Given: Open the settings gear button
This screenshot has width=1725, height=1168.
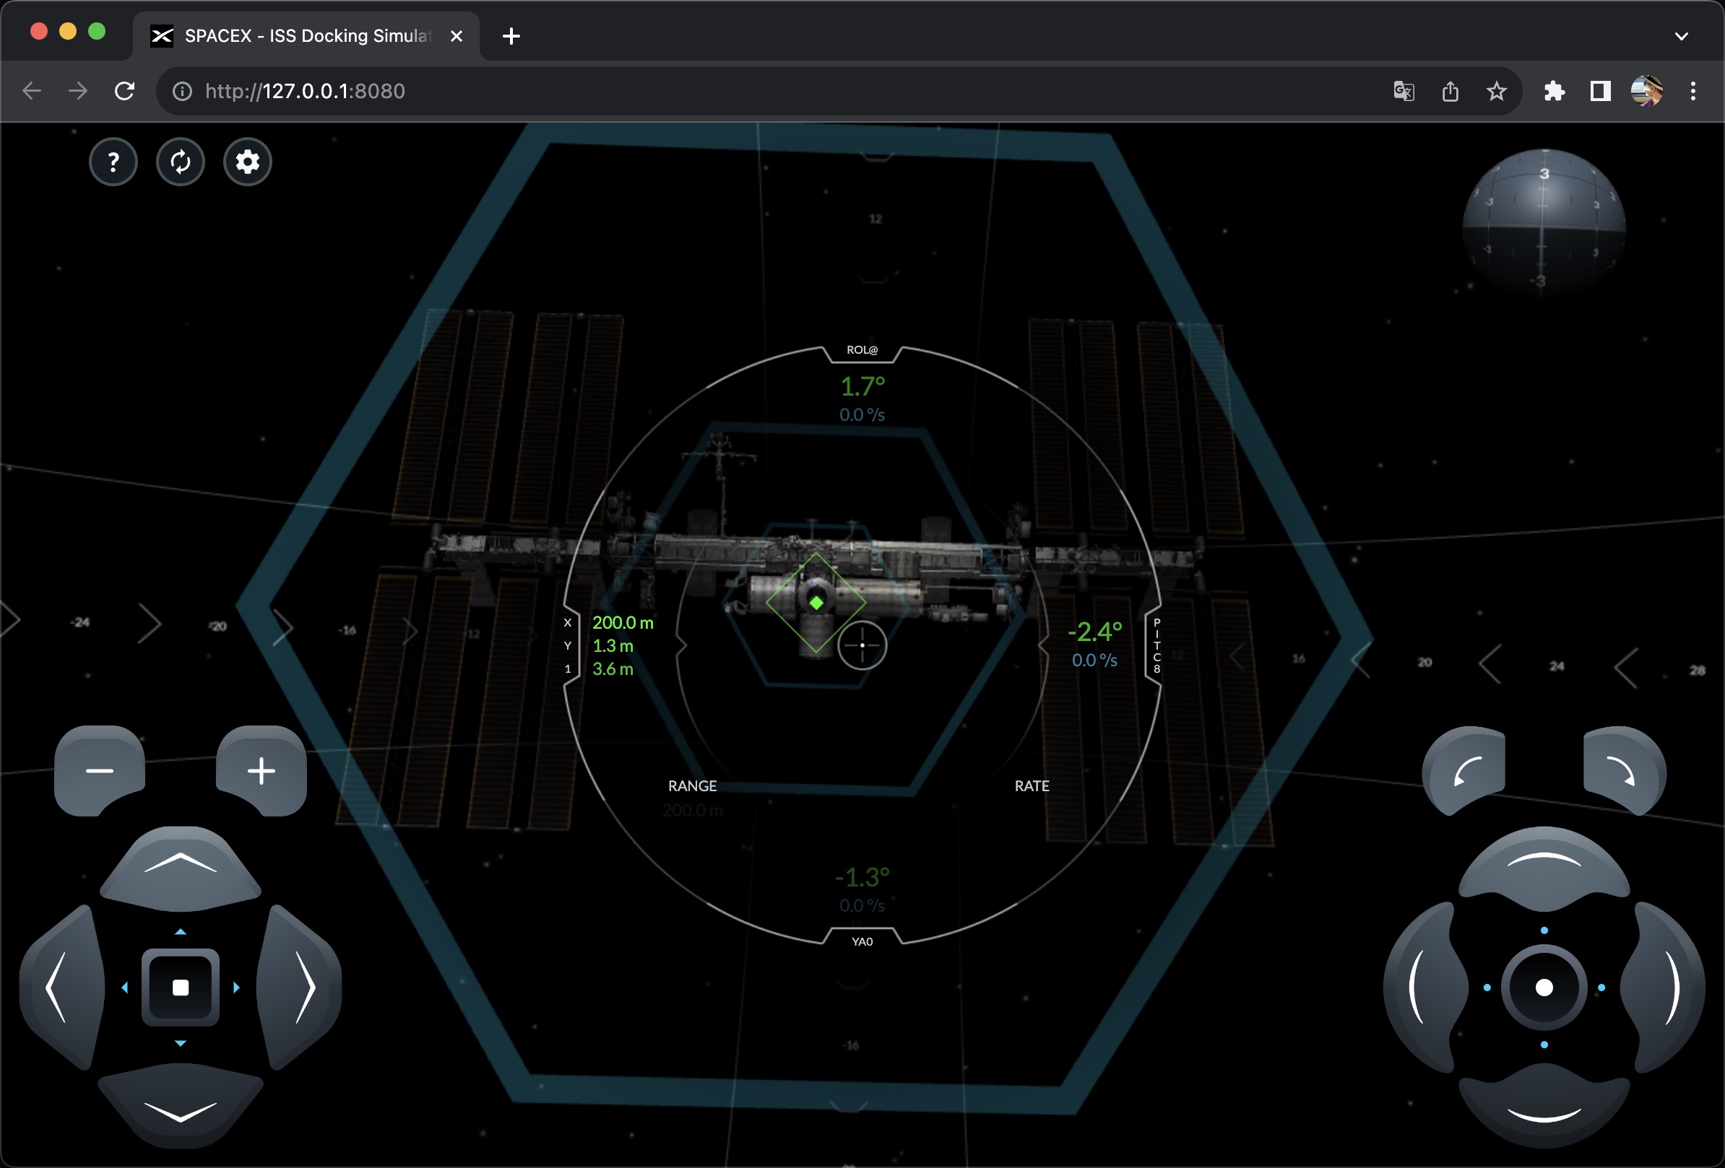Looking at the screenshot, I should (x=247, y=162).
